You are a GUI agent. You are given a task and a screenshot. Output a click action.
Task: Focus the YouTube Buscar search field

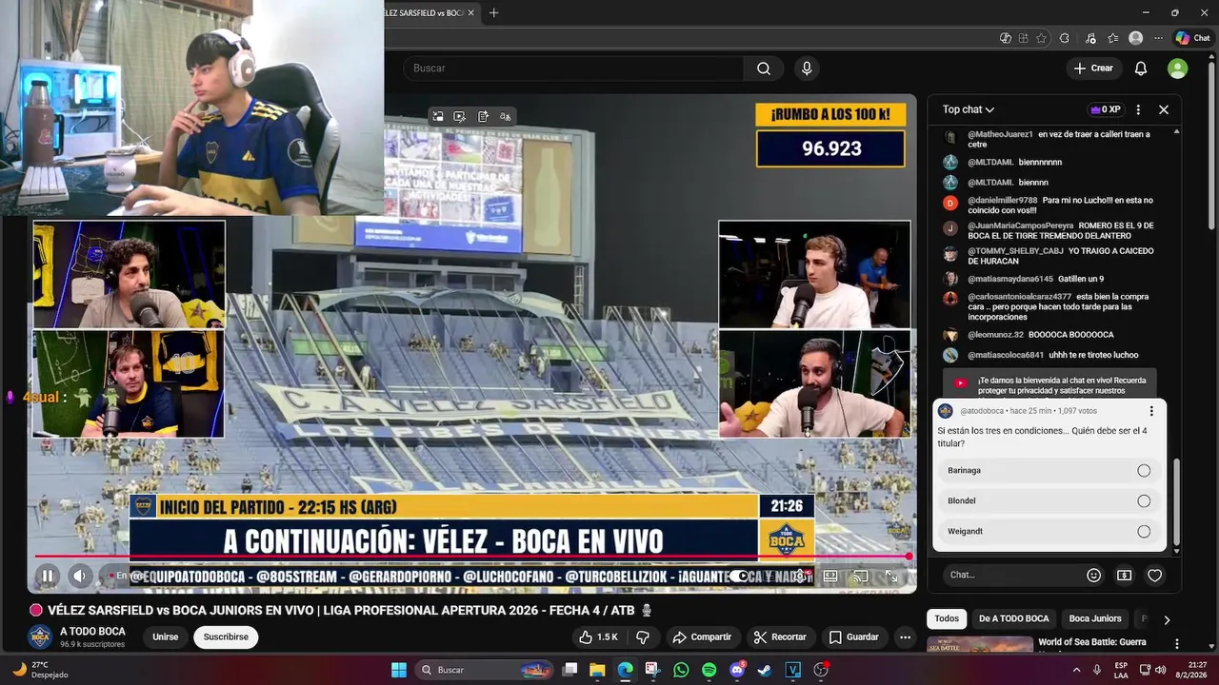573,68
